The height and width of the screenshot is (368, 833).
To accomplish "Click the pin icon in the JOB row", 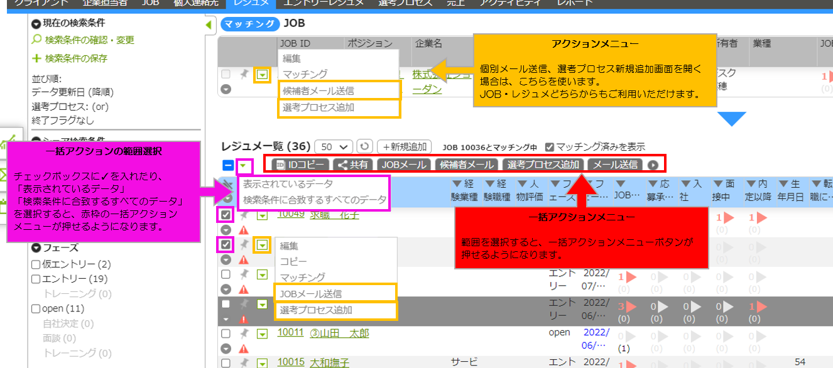I will [x=244, y=74].
